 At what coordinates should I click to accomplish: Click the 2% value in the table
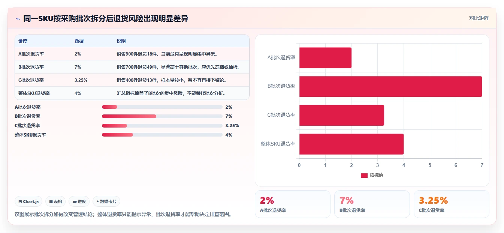pyautogui.click(x=78, y=54)
